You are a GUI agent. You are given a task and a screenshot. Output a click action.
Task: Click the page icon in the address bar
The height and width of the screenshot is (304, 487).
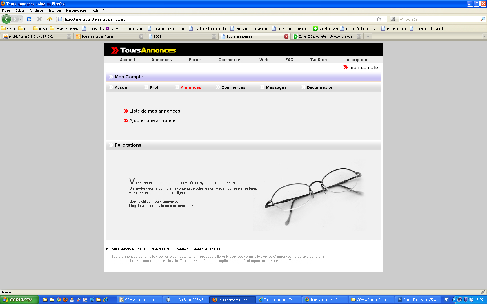pos(60,19)
